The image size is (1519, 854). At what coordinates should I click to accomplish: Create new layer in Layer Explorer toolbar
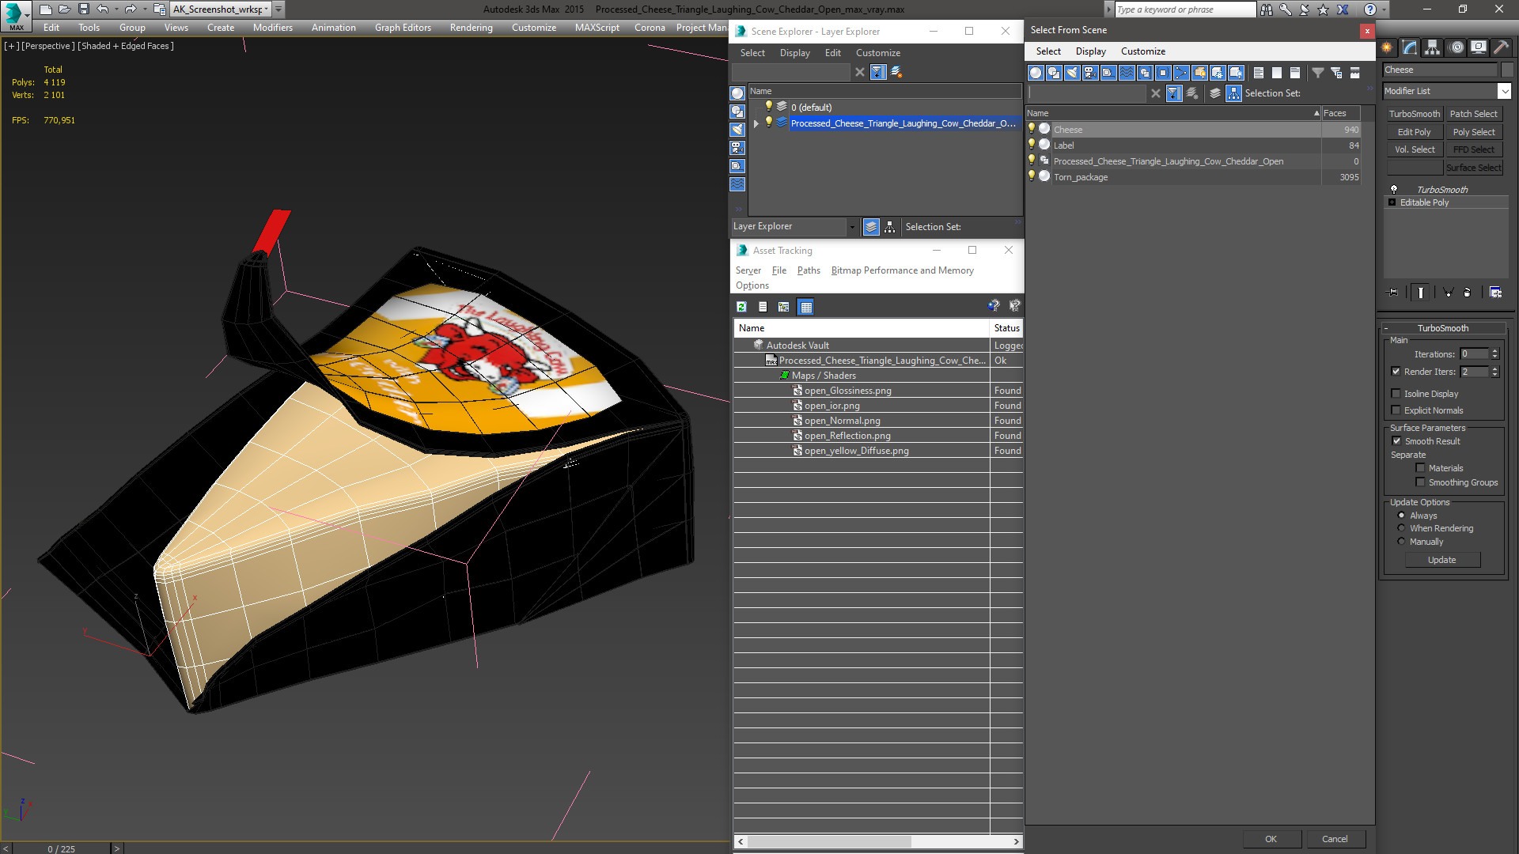click(896, 72)
